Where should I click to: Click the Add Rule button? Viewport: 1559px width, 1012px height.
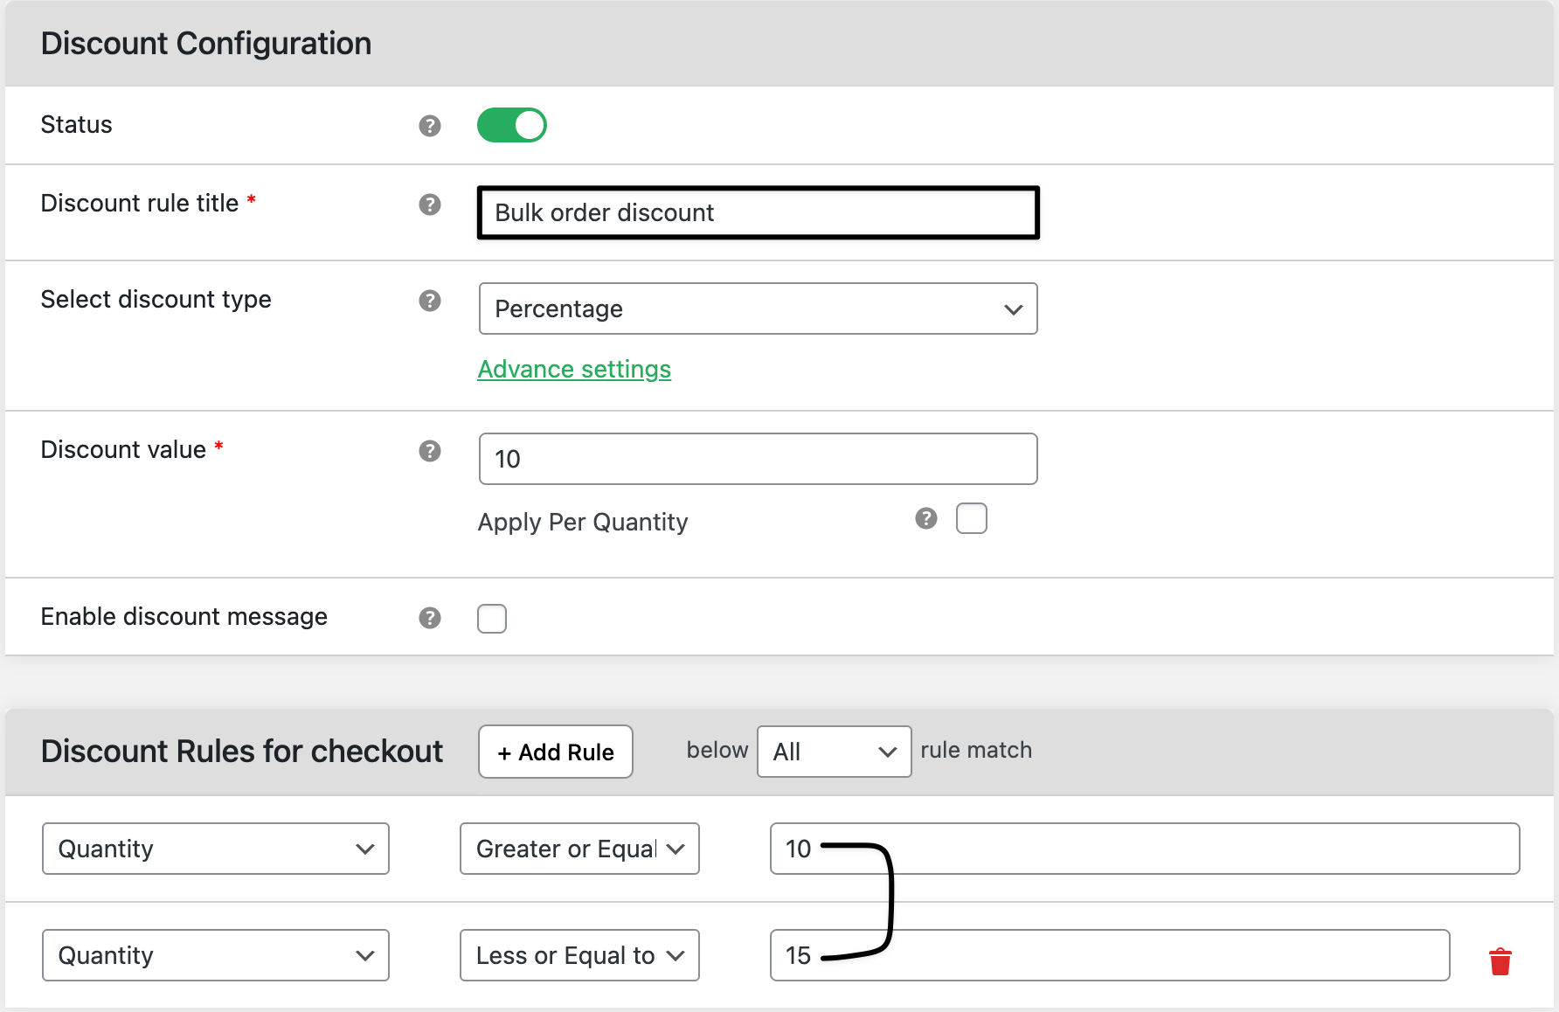(556, 752)
